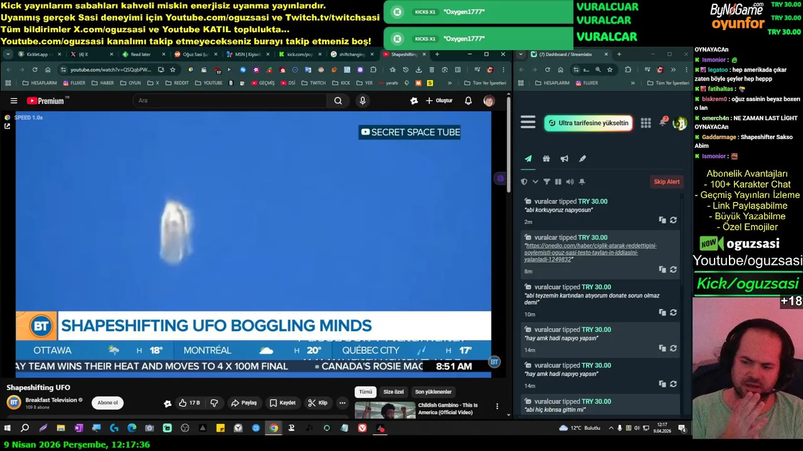The image size is (803, 451).
Task: Subscribe with the Abone ol button
Action: click(x=107, y=403)
